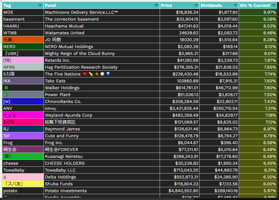Image resolution: width=279 pixels, height=200 pixels.
Task: Open the Price column filter
Action: (196, 6)
